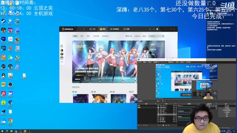This screenshot has height=133, width=237.
Task: Click the WeGame search magnifier icon
Action: (163, 36)
